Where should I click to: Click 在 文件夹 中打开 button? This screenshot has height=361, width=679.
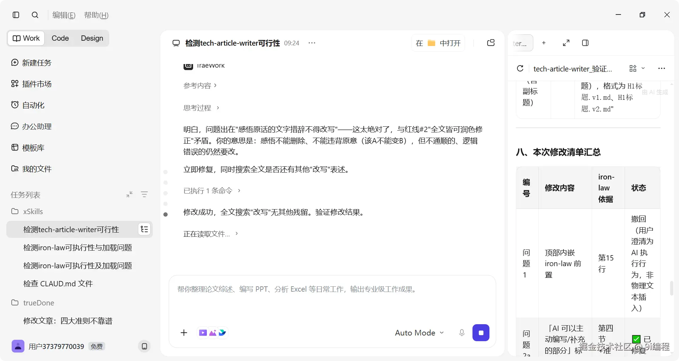point(438,43)
